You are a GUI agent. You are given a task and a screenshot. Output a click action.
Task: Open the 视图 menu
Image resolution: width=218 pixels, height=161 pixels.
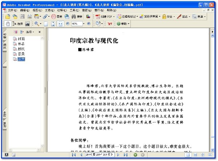pos(37,10)
